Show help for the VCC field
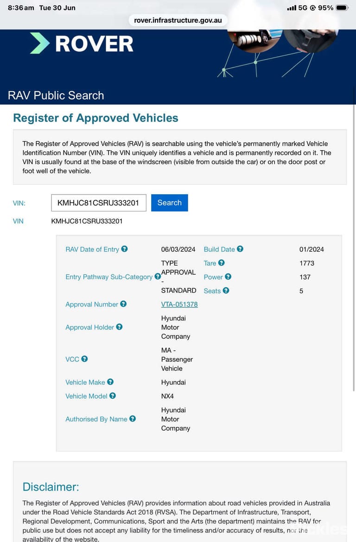Viewport: 356px width, 542px height. tap(84, 359)
